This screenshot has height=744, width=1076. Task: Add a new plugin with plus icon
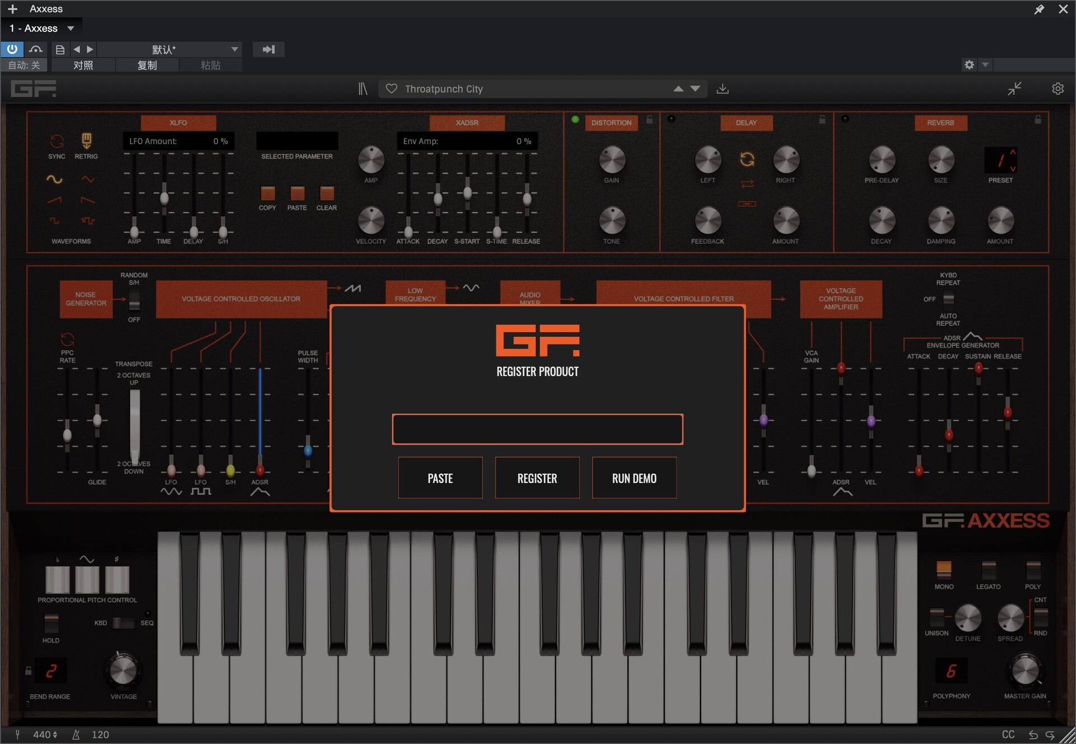coord(12,9)
